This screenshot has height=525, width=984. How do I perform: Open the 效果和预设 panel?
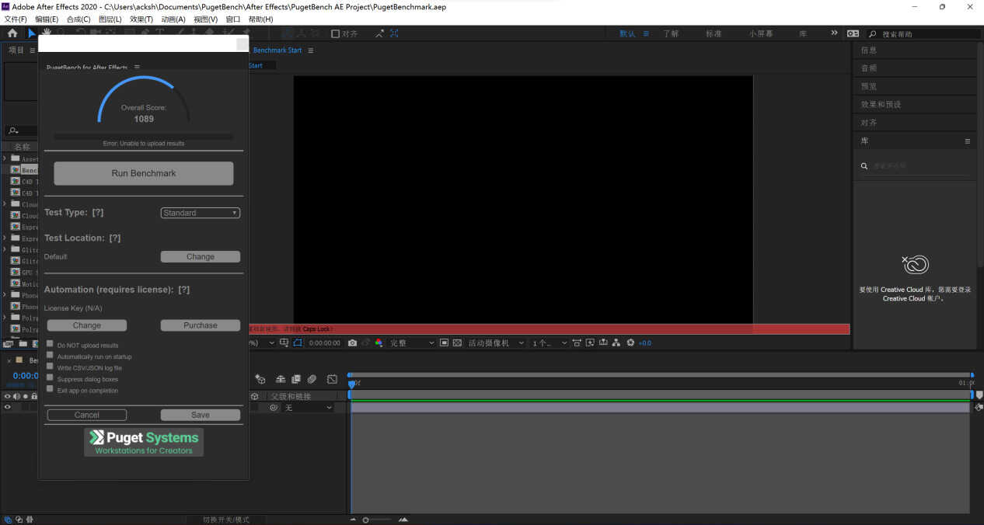pyautogui.click(x=881, y=104)
